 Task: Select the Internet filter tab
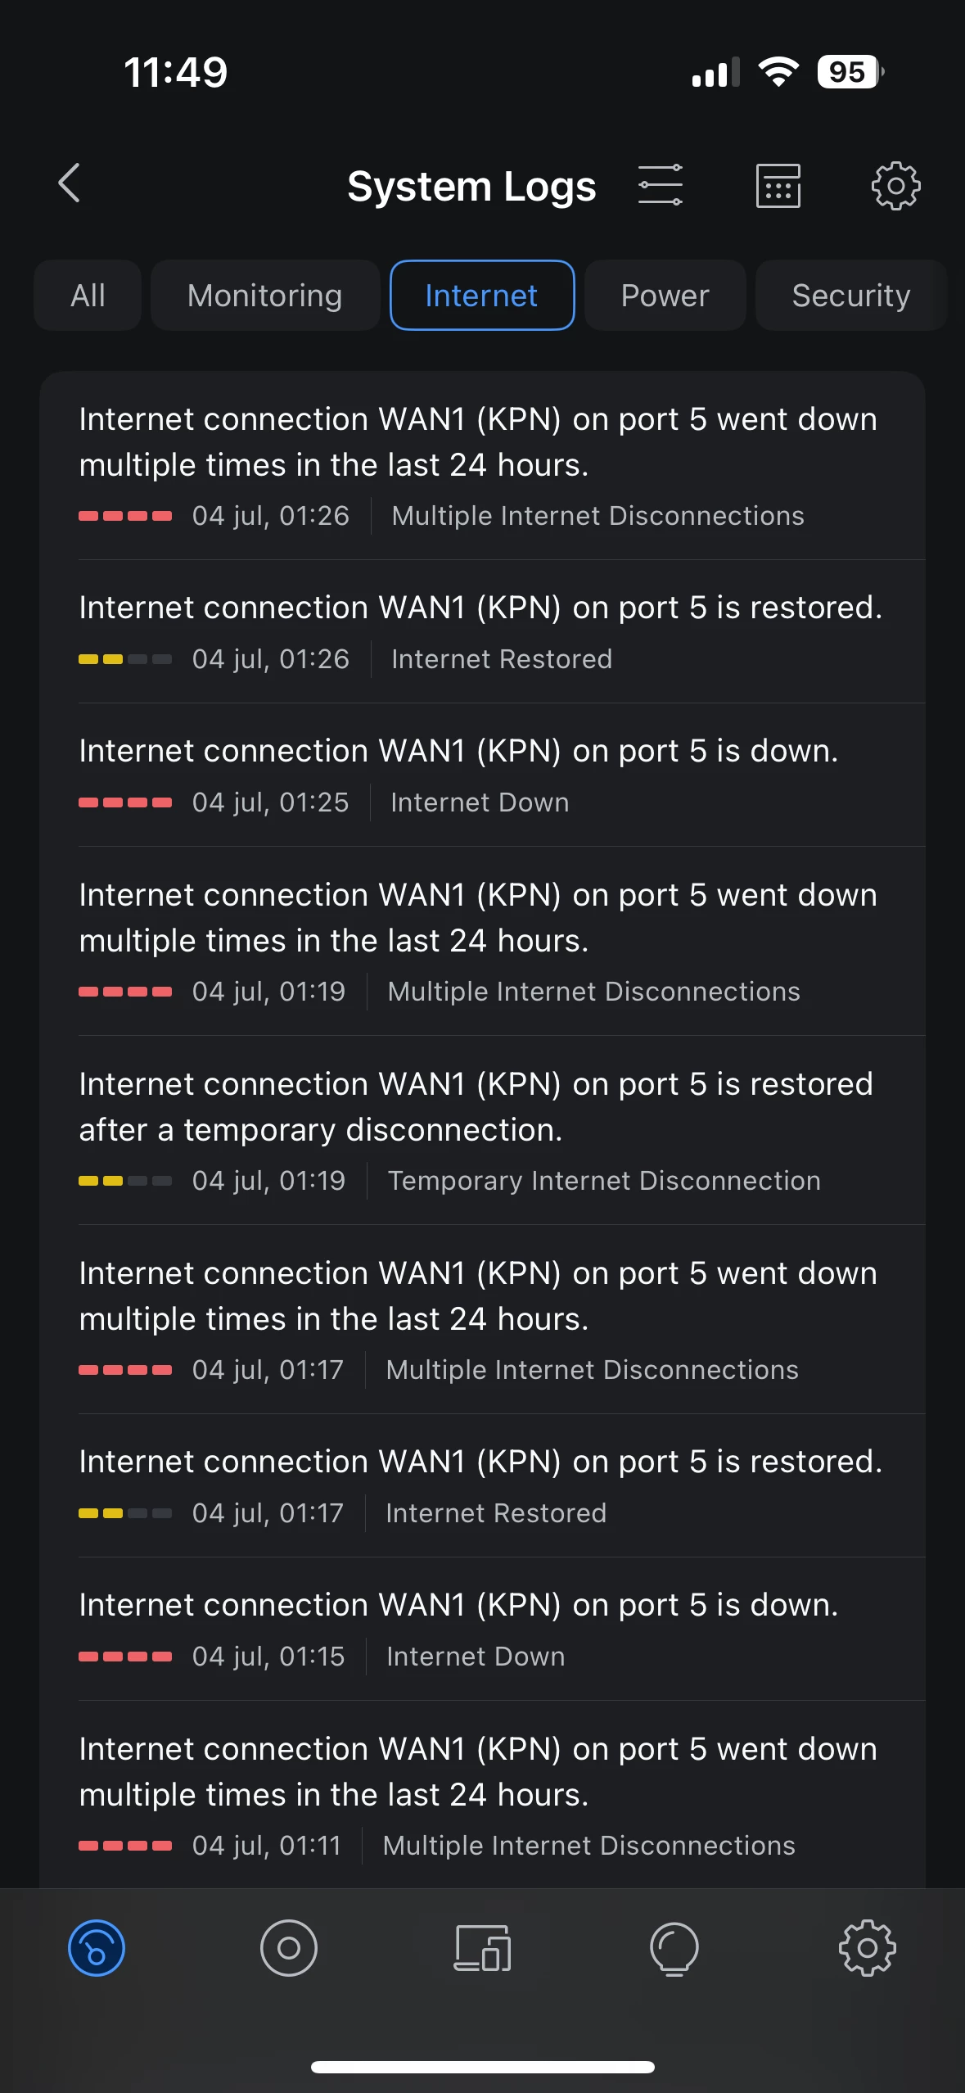[481, 296]
